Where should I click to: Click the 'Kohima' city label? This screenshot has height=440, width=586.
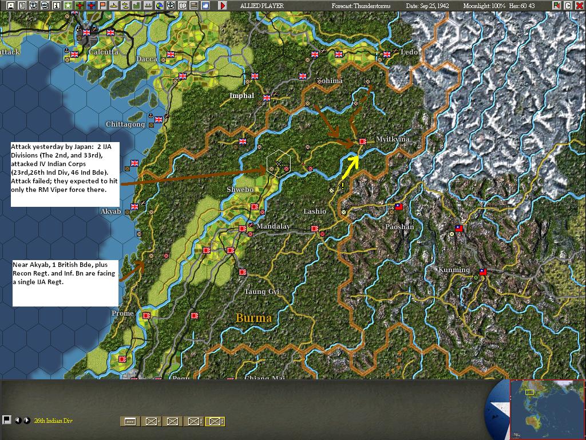tap(331, 81)
